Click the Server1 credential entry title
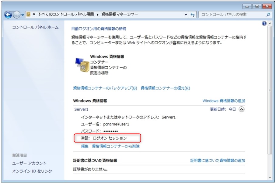The image size is (276, 183). tap(81, 109)
